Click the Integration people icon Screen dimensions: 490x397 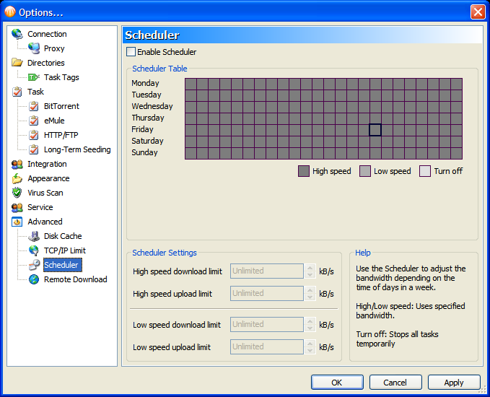(17, 164)
